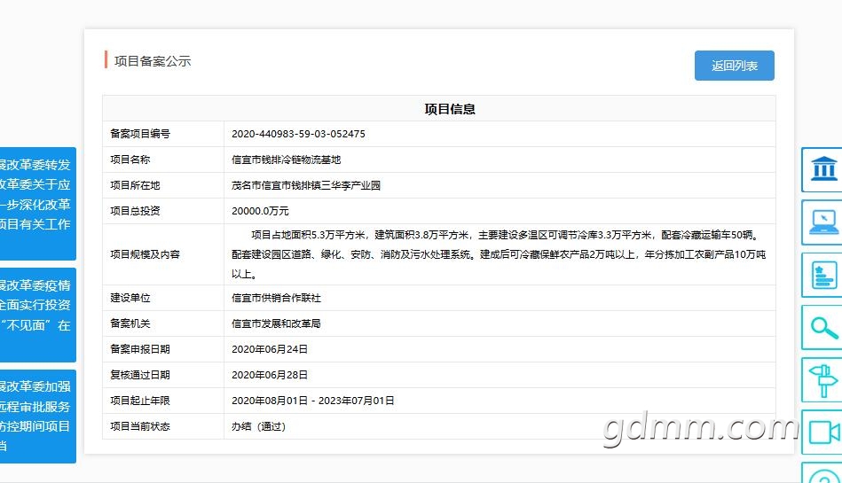Image resolution: width=842 pixels, height=483 pixels.
Task: Open the news link starting 展改革委加强
Action: 37,417
